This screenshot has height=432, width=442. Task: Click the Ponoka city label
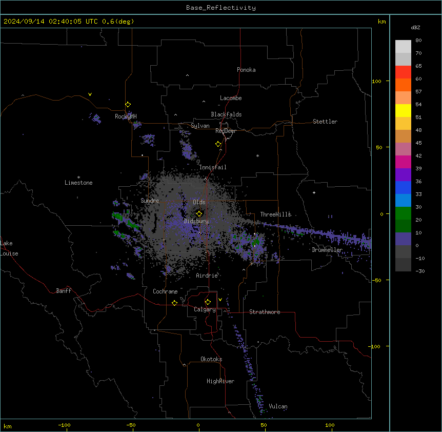pyautogui.click(x=246, y=70)
